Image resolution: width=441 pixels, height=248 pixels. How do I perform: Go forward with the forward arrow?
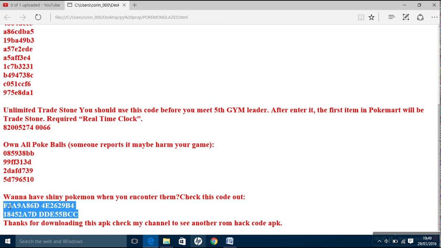click(x=23, y=17)
